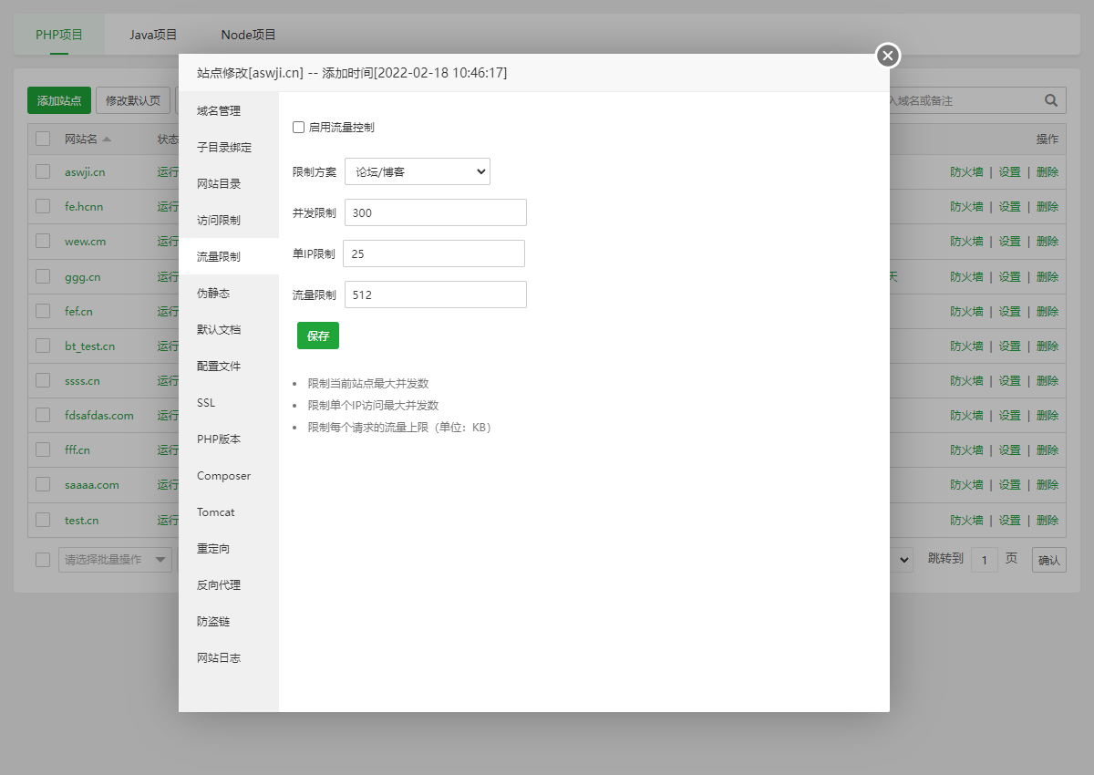Open the 反向代理 settings section
The image size is (1094, 775).
click(218, 584)
